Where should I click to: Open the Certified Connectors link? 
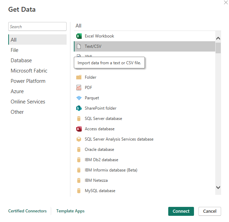(x=27, y=211)
